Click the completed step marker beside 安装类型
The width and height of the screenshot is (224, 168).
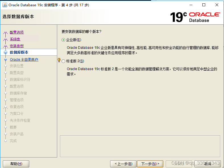tap(5, 46)
